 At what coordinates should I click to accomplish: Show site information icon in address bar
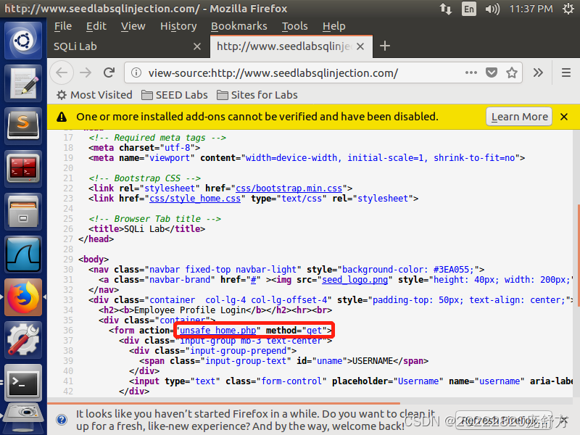[136, 73]
